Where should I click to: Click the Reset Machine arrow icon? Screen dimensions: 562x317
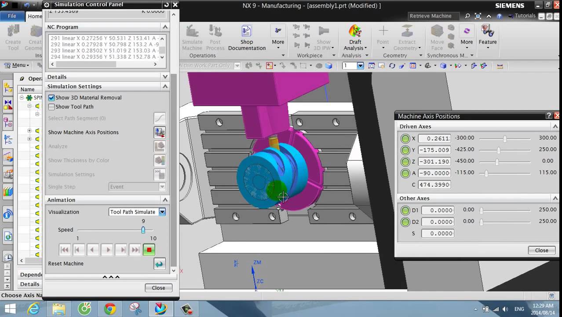159,264
